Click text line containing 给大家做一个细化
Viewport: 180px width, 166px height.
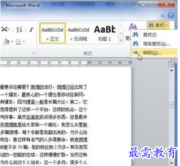44,125
